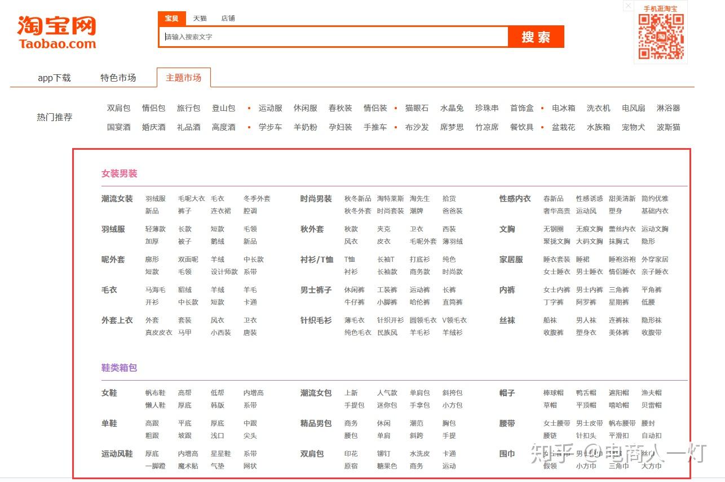Open the 呢外套 category
725x482 pixels.
[113, 260]
